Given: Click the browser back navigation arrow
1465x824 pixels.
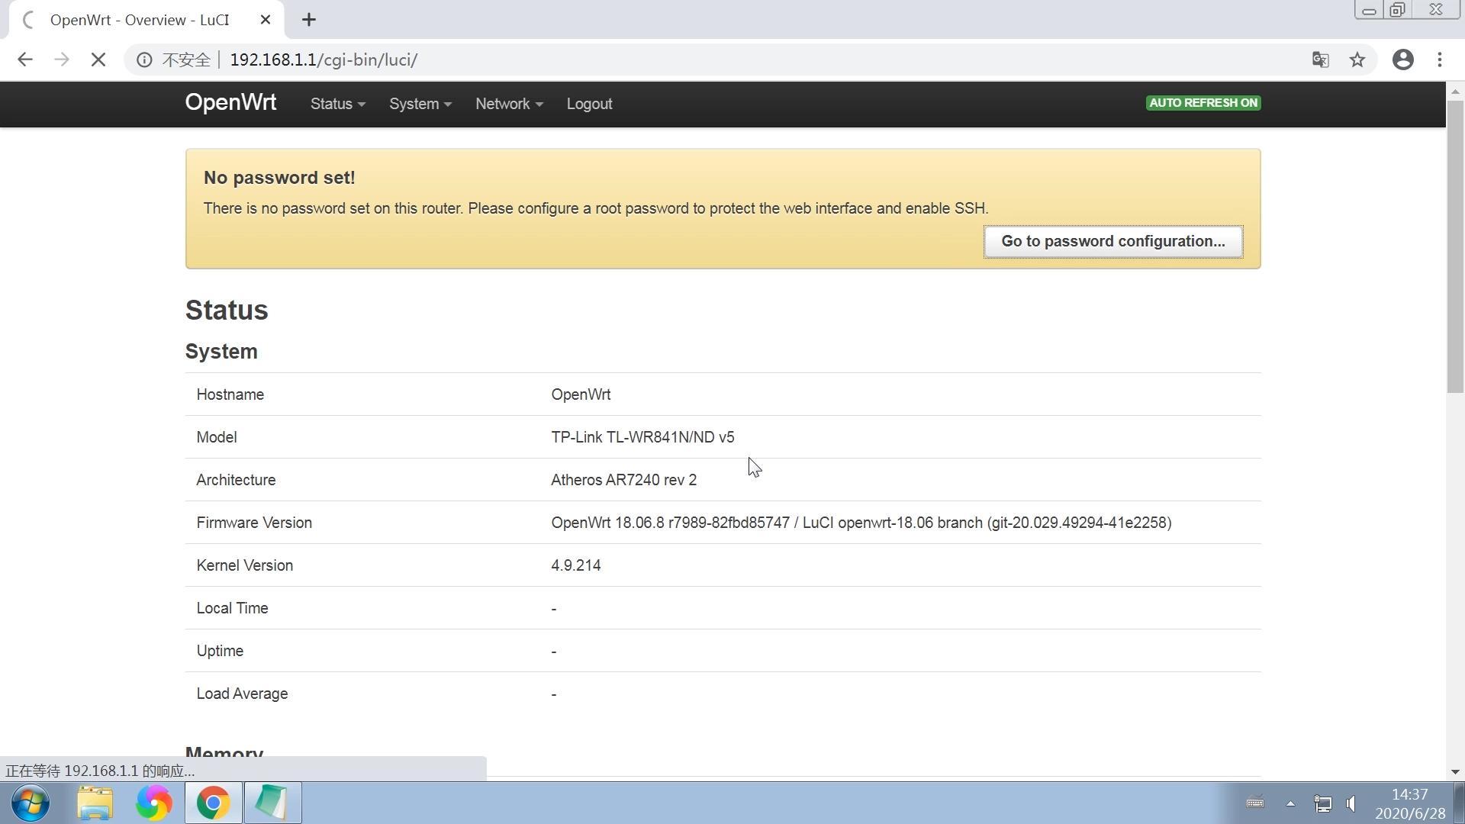Looking at the screenshot, I should point(24,60).
